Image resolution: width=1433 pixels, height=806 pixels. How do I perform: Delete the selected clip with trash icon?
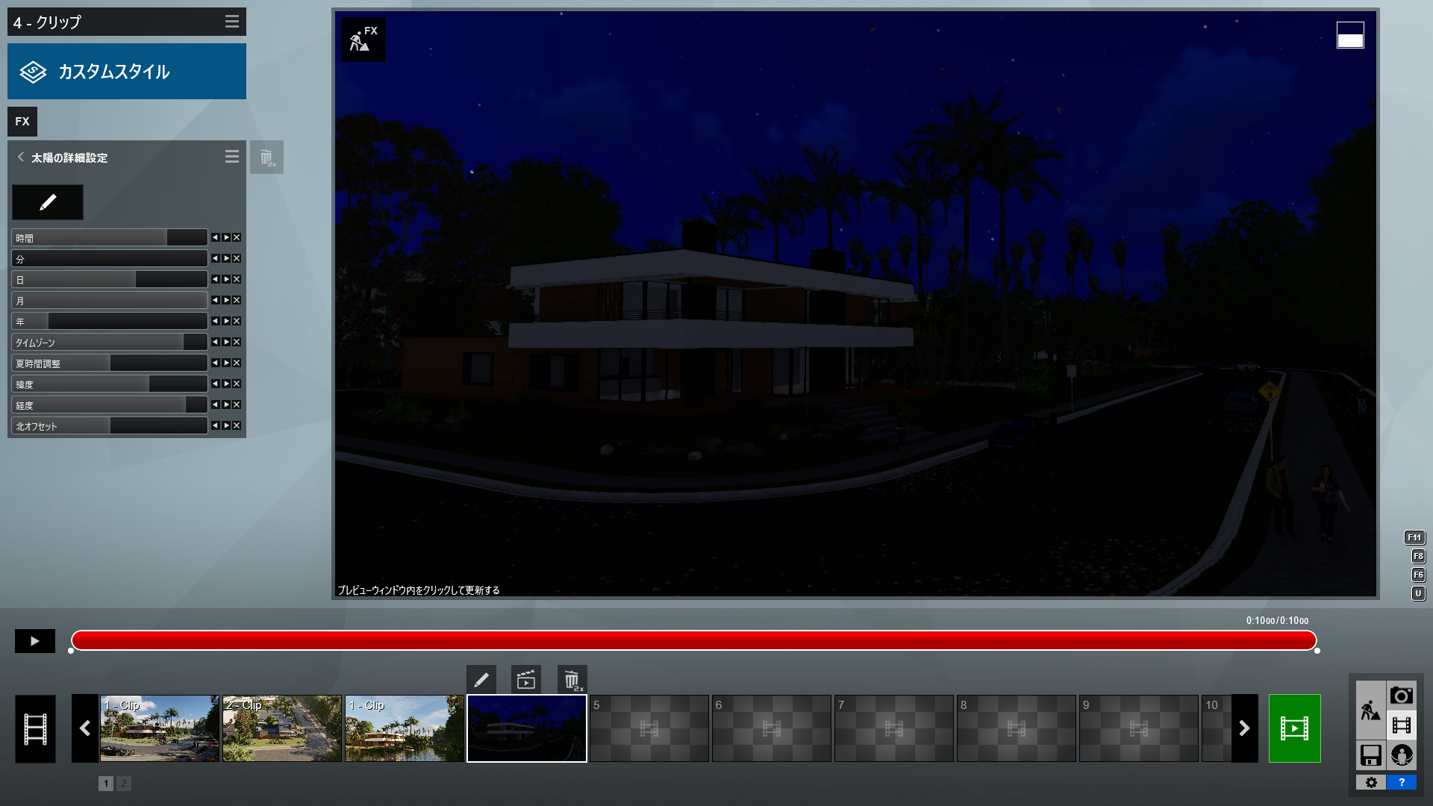click(572, 680)
